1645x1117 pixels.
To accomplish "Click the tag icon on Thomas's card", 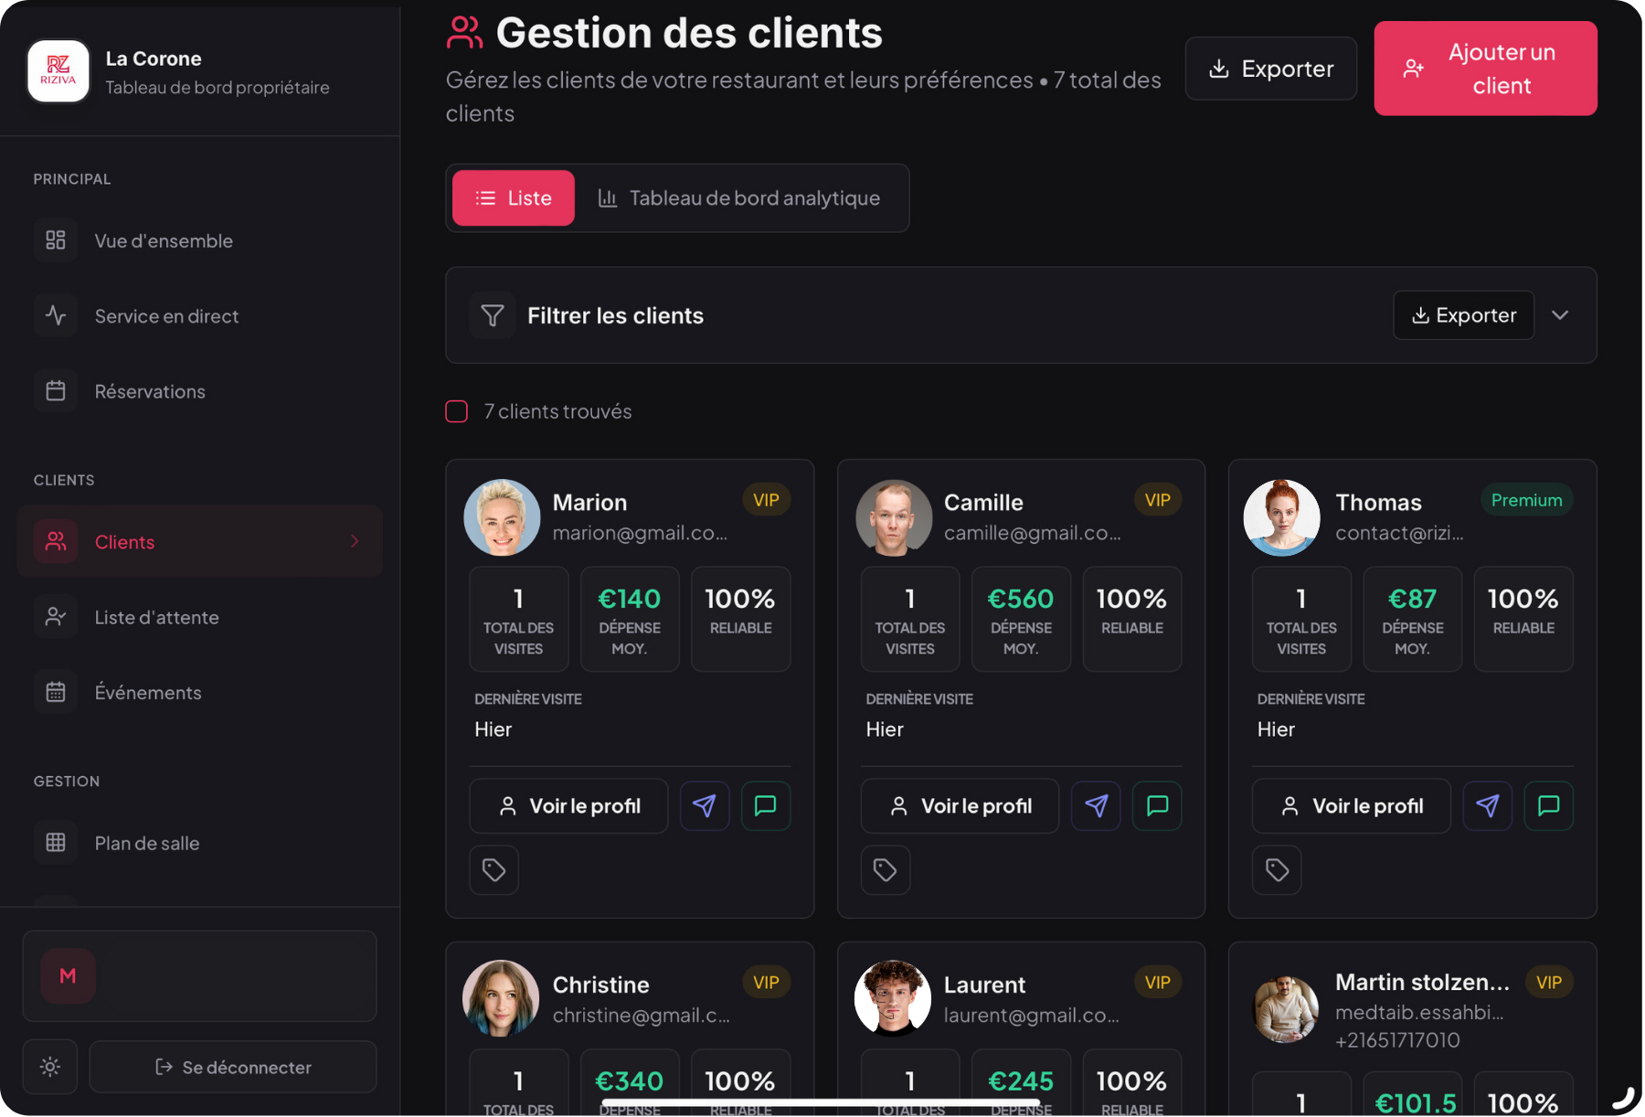I will tap(1276, 870).
